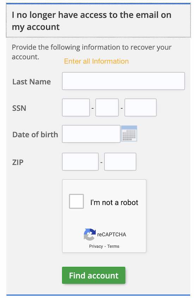Open the date of birth calendar picker

tap(129, 133)
